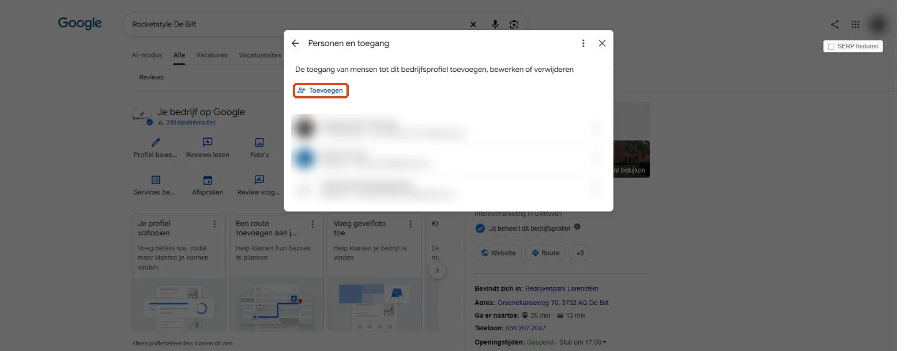
Task: Call the phone number 030 207 2047
Action: [526, 328]
